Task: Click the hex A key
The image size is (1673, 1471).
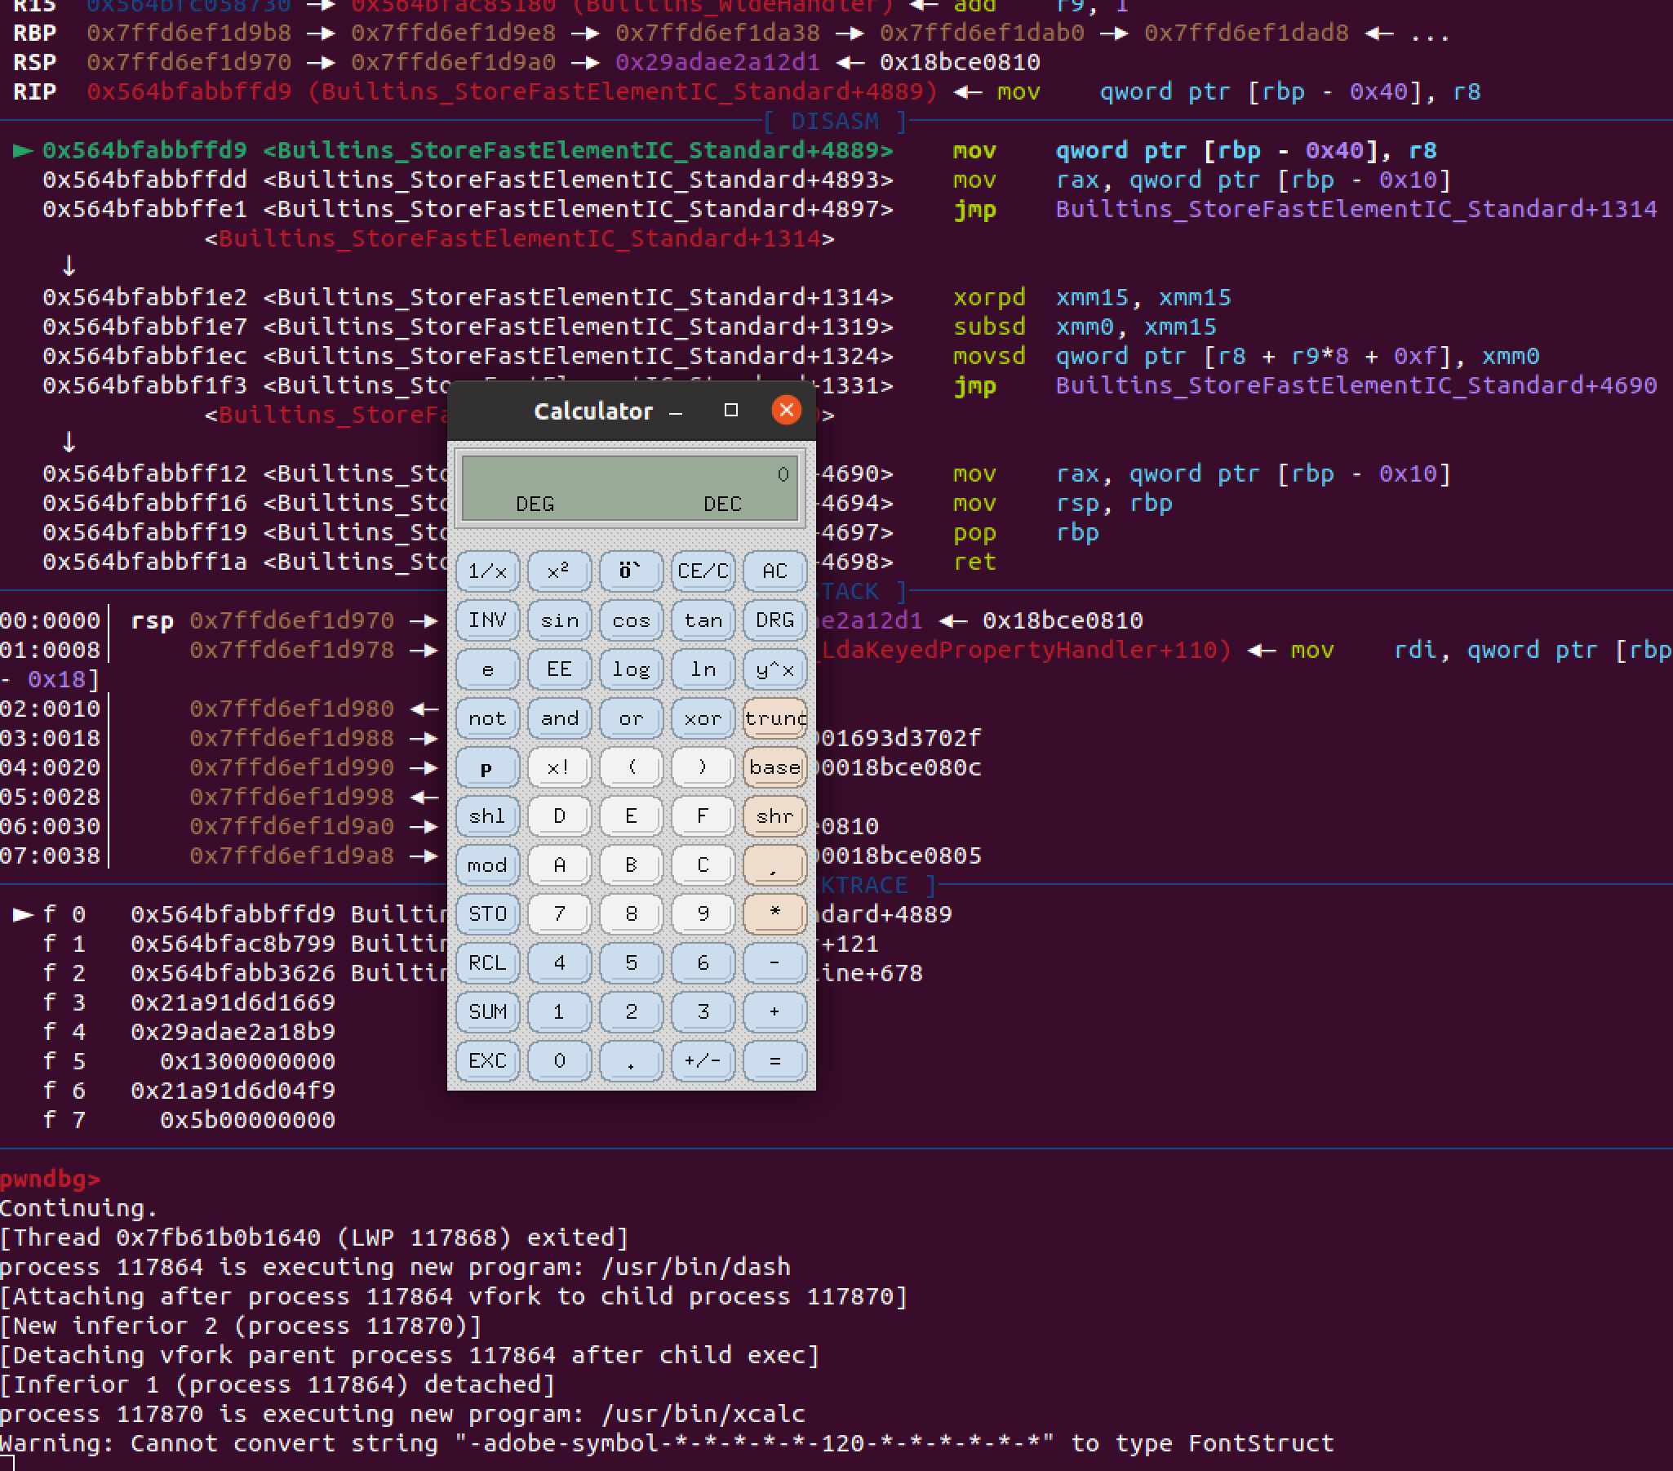Action: tap(559, 864)
